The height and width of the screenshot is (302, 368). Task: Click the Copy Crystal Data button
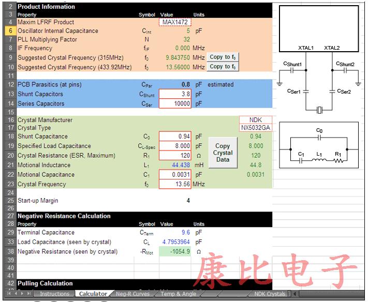tap(223, 153)
